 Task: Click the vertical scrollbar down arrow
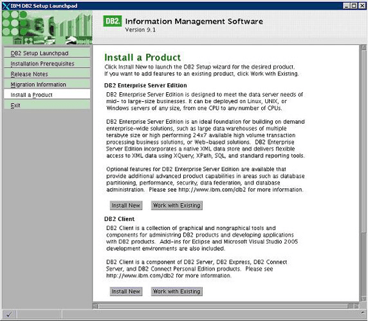coord(363,298)
